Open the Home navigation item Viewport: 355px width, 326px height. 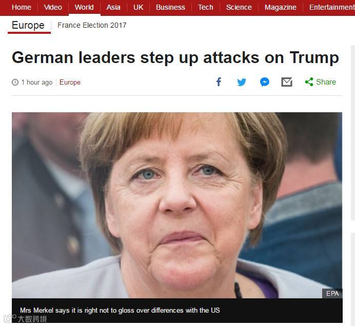(x=21, y=7)
